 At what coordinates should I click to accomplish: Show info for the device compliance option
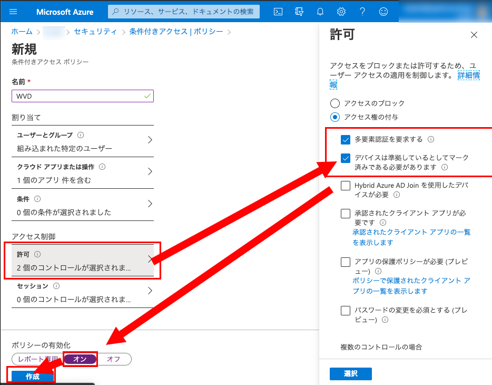click(445, 167)
